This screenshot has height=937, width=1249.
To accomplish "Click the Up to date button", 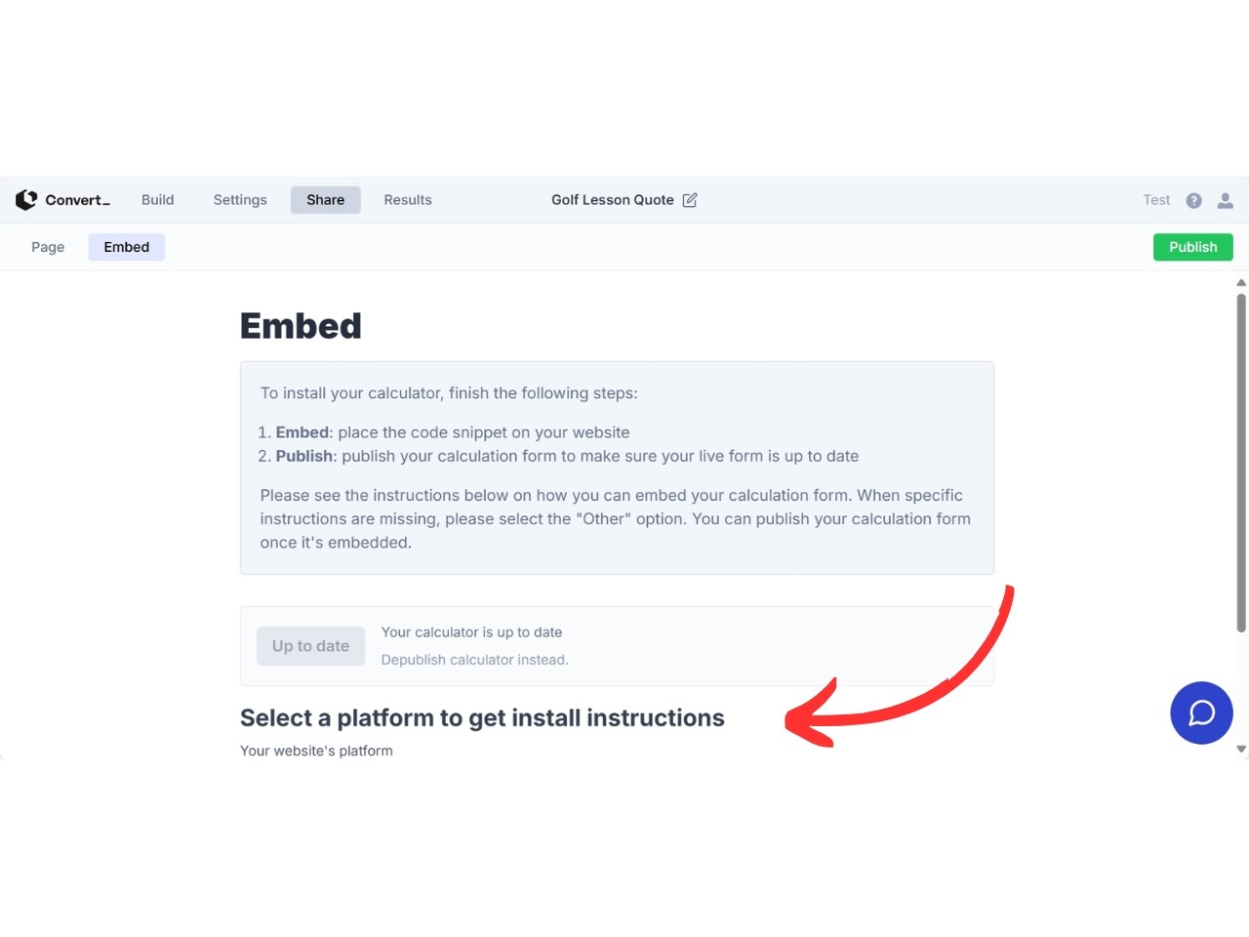I will tap(310, 646).
